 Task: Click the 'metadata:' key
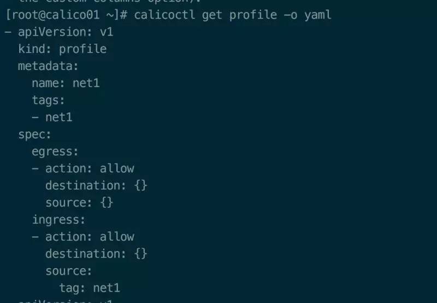(49, 66)
